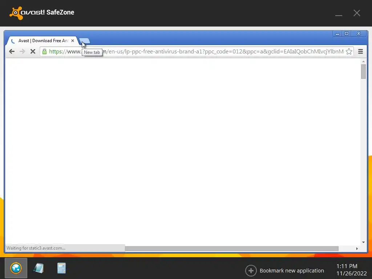The width and height of the screenshot is (372, 279).
Task: Maximize the browser window
Action: (346, 34)
